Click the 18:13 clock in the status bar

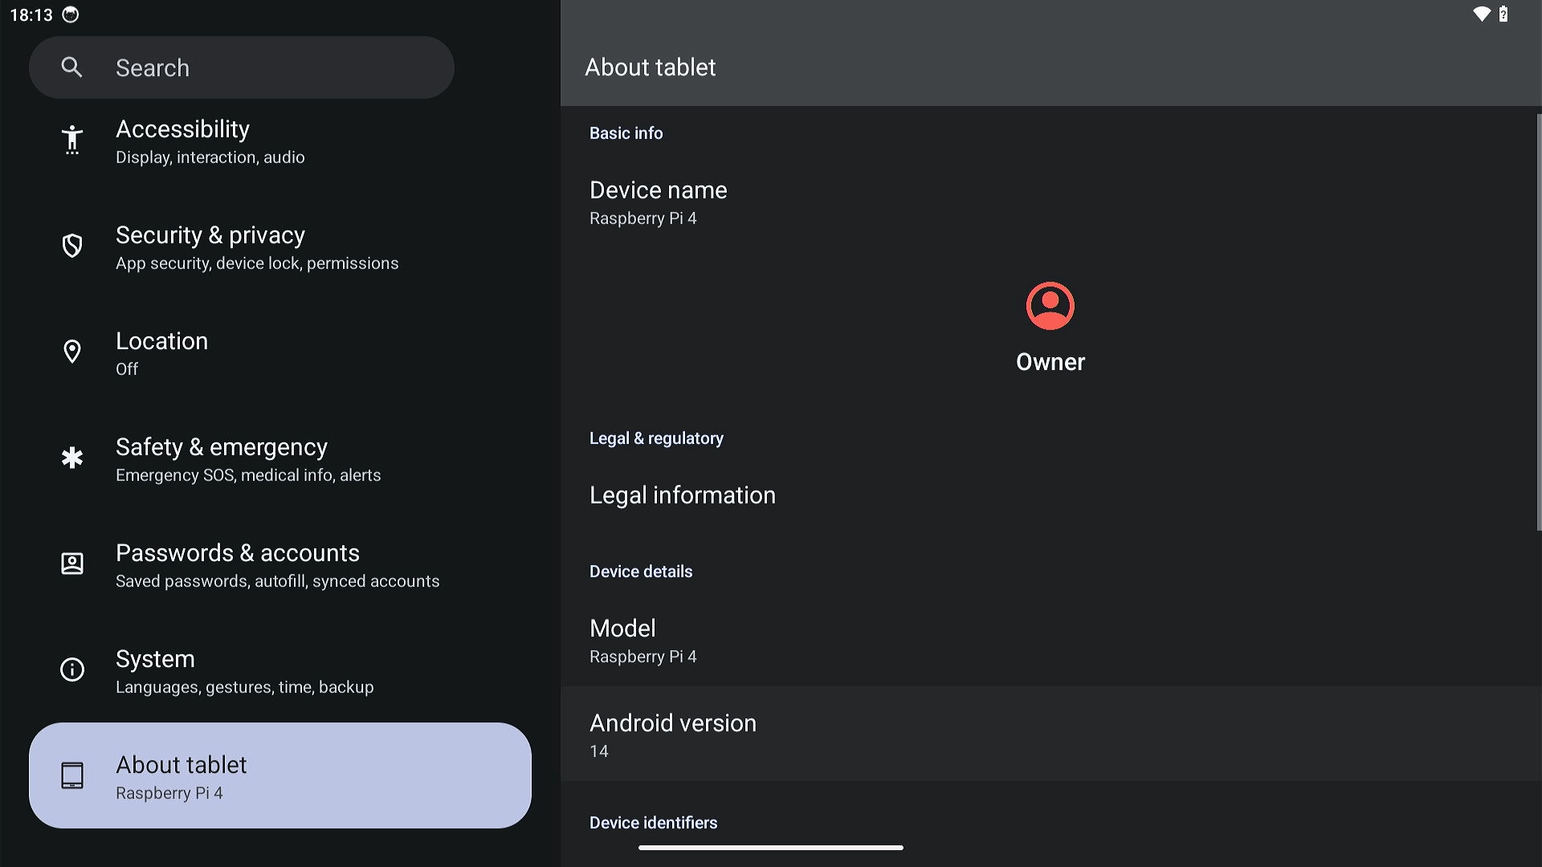[31, 14]
